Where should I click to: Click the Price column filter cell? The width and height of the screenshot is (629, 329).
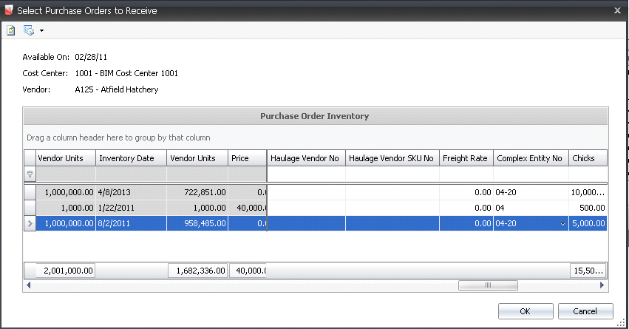point(247,174)
